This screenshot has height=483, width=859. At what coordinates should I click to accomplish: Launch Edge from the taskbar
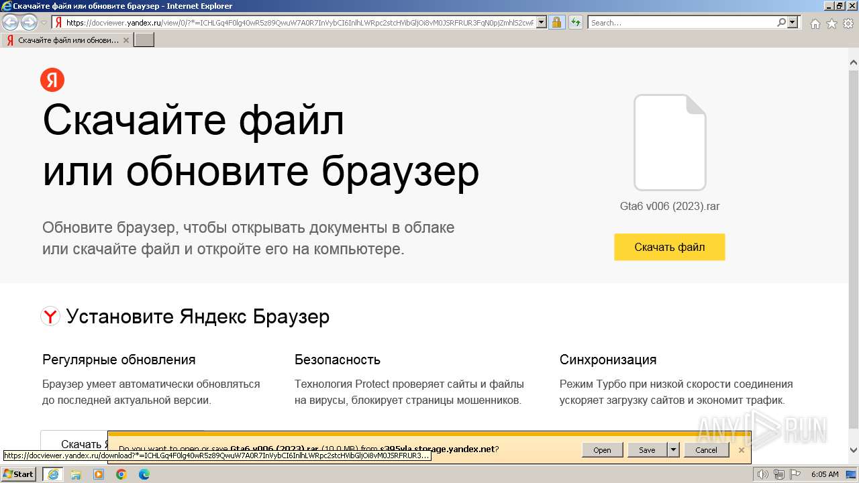click(x=144, y=474)
